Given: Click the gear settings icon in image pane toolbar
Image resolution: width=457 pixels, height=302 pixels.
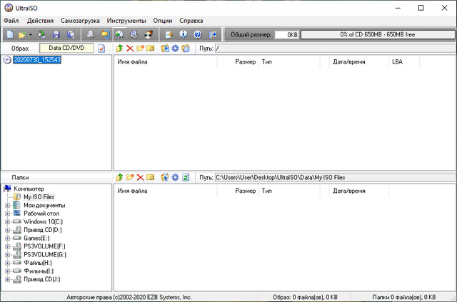Looking at the screenshot, I should click(x=174, y=49).
